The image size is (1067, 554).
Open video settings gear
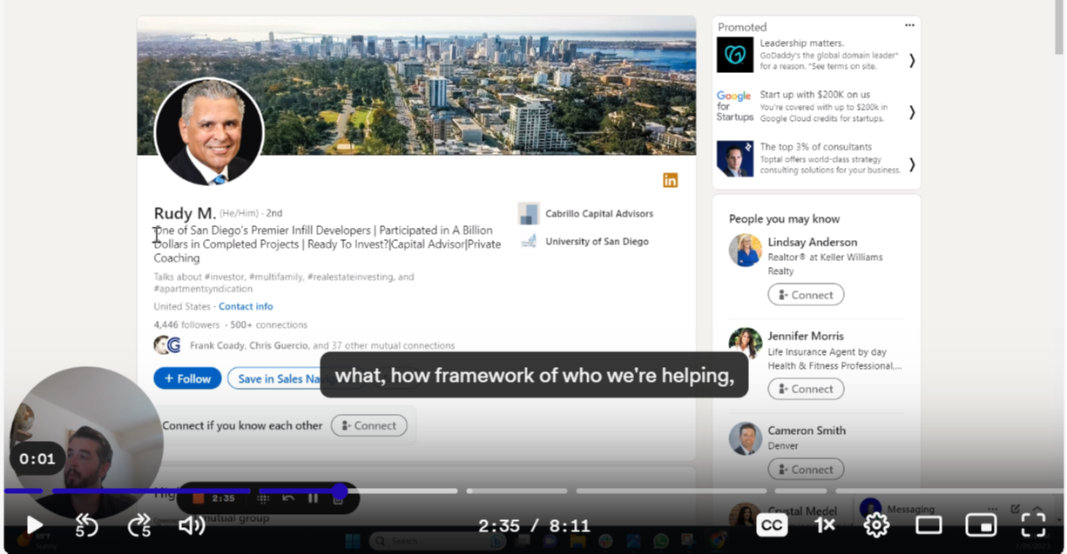pos(876,525)
